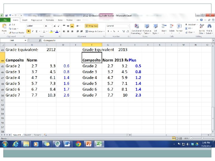Toggle Wrap Text for the cell
This screenshot has height=161, width=215.
[x=91, y=26]
